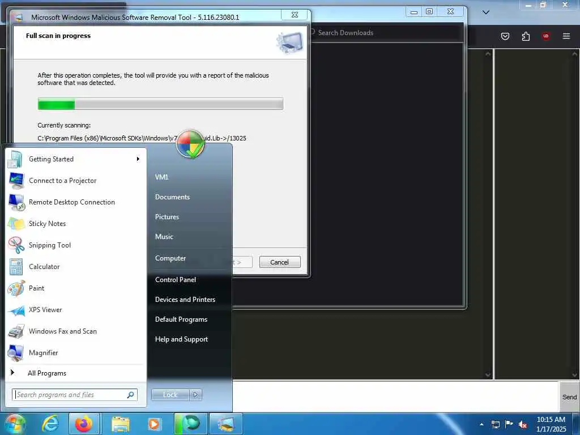This screenshot has height=435, width=580.
Task: Cancel the malicious software scan
Action: tap(280, 262)
